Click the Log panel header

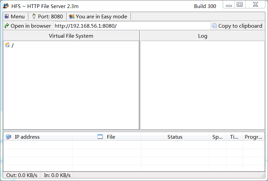(202, 36)
